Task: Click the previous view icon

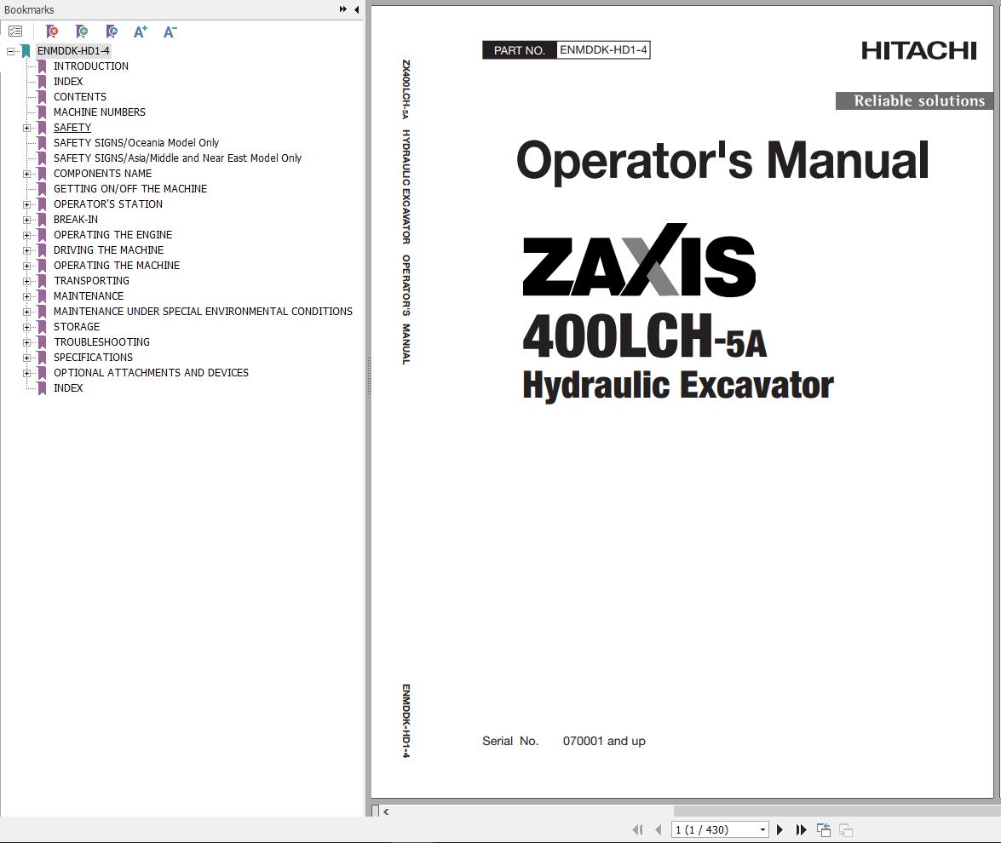Action: coord(824,829)
